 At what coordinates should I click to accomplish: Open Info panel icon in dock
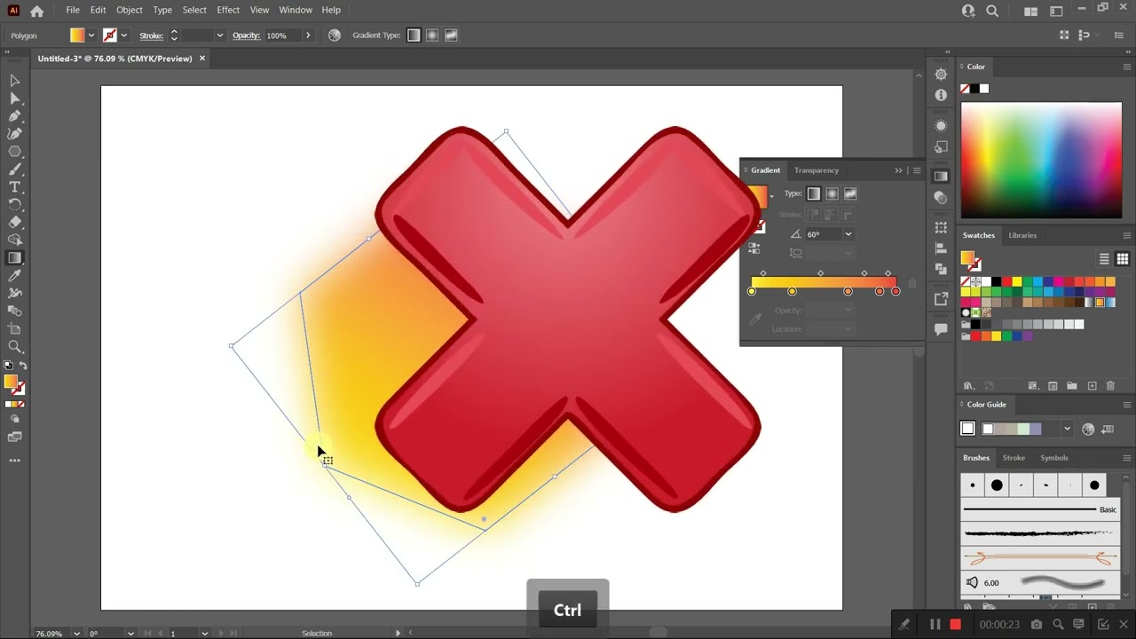(941, 95)
